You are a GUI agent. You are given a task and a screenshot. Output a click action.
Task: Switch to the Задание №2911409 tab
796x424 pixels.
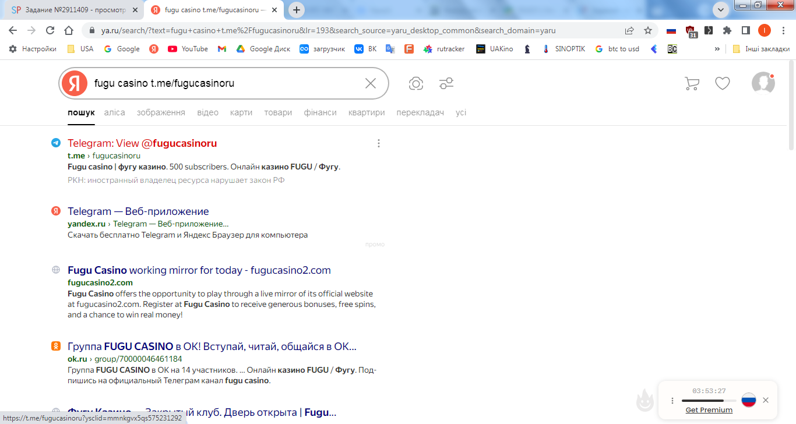pyautogui.click(x=75, y=10)
